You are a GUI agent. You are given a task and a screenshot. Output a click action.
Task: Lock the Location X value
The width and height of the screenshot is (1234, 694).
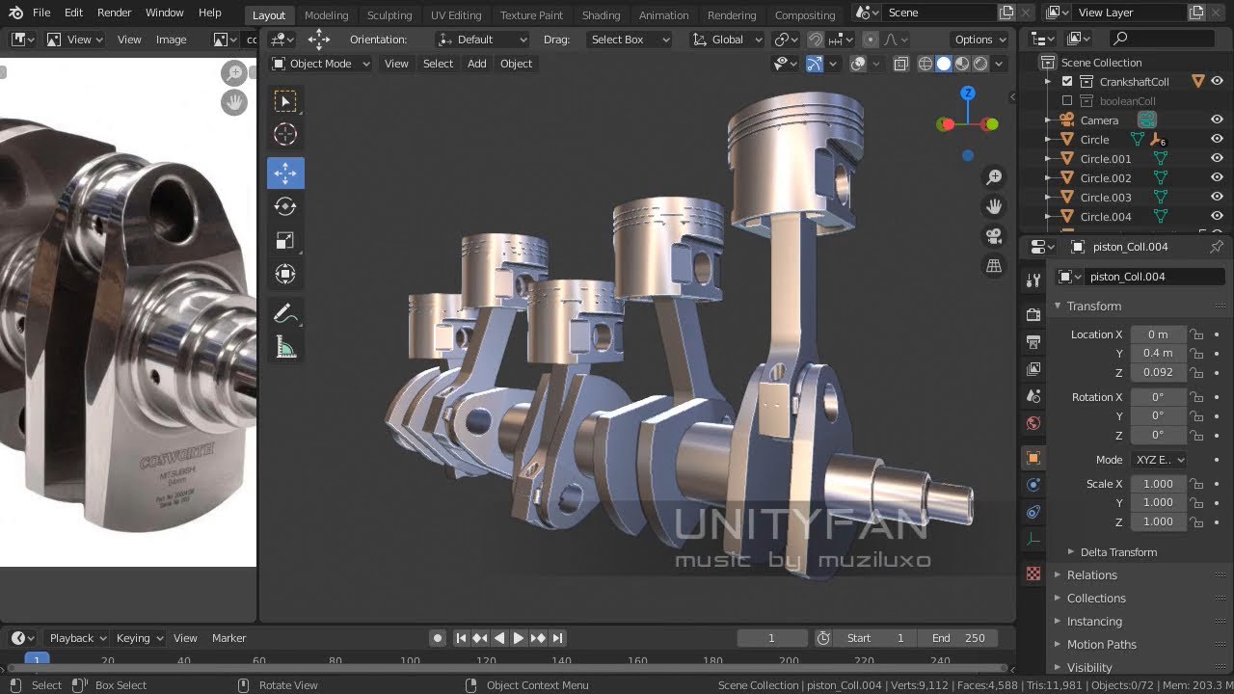pos(1196,334)
